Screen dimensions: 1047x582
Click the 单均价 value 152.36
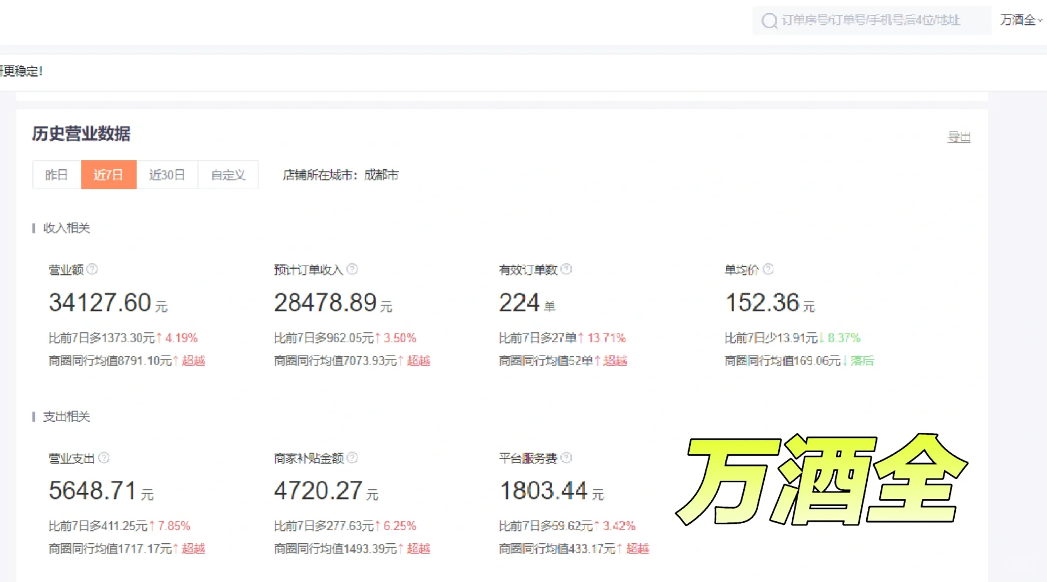pyautogui.click(x=762, y=302)
